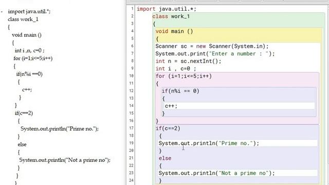The height and width of the screenshot is (185, 329).
Task: Click line number 12 in the editor gutter
Action: (x=132, y=90)
